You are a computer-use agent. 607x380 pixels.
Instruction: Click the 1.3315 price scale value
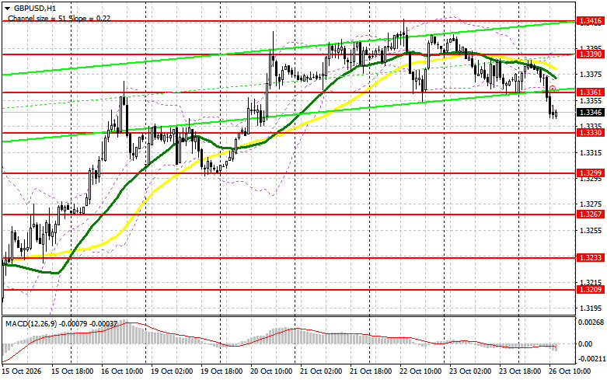point(591,153)
